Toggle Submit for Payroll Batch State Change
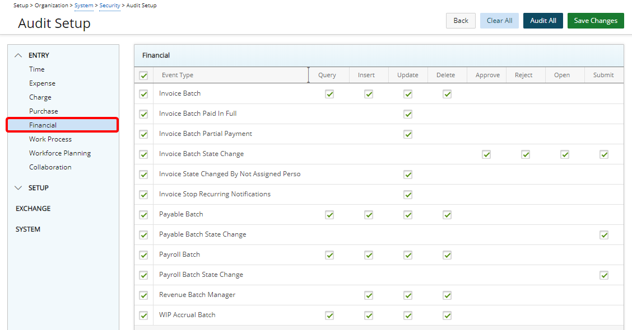This screenshot has width=632, height=330. click(x=604, y=275)
